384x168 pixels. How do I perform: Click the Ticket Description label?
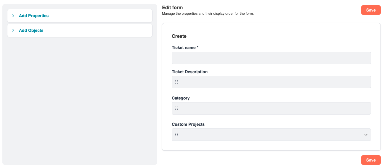click(x=189, y=72)
